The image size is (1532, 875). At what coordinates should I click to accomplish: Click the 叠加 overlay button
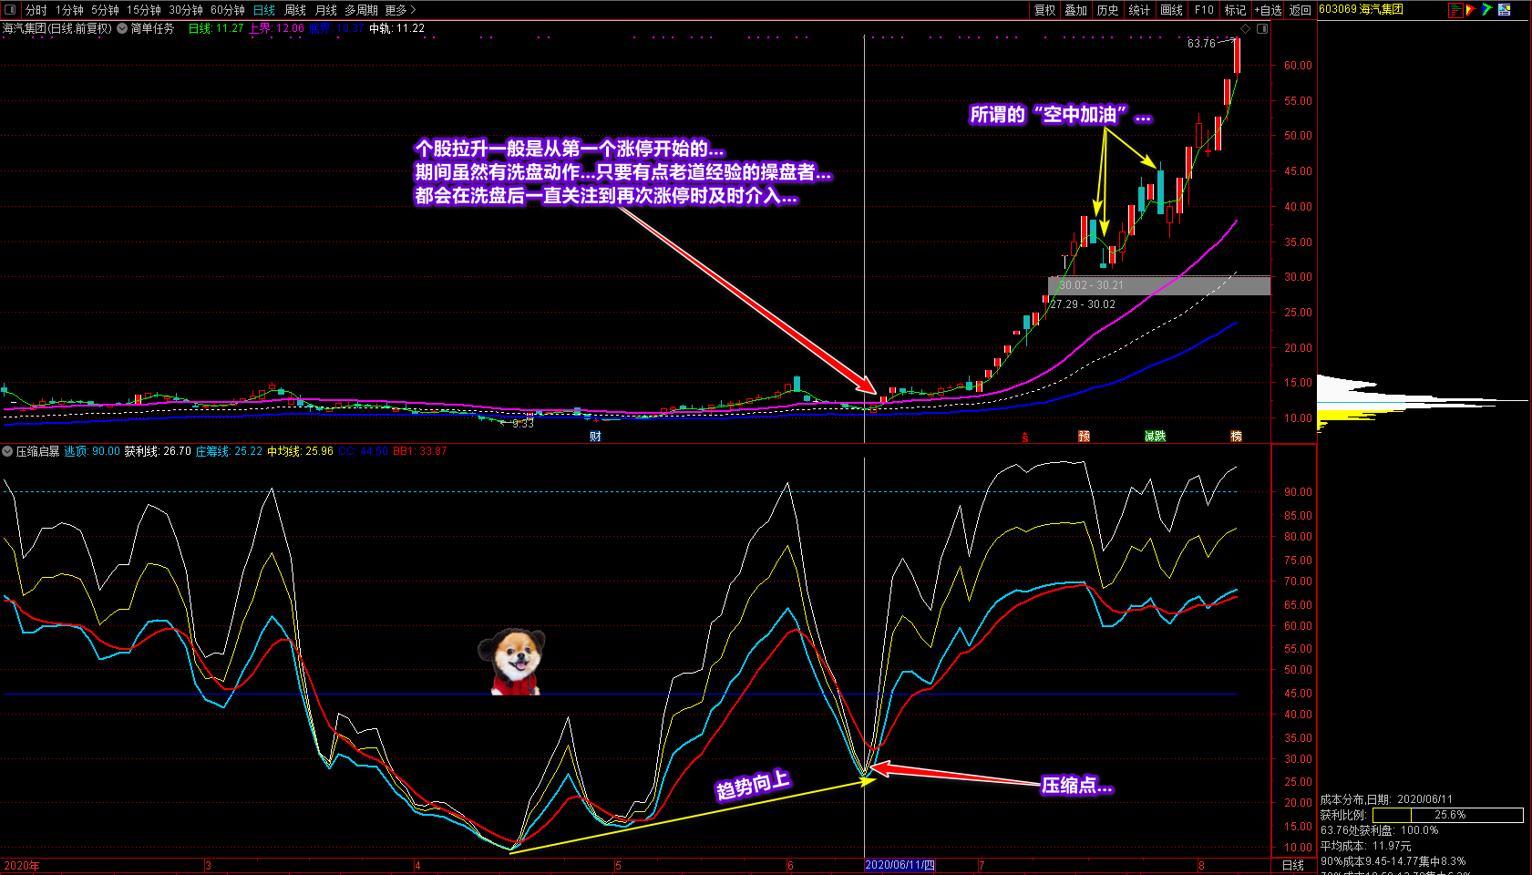(x=1076, y=10)
